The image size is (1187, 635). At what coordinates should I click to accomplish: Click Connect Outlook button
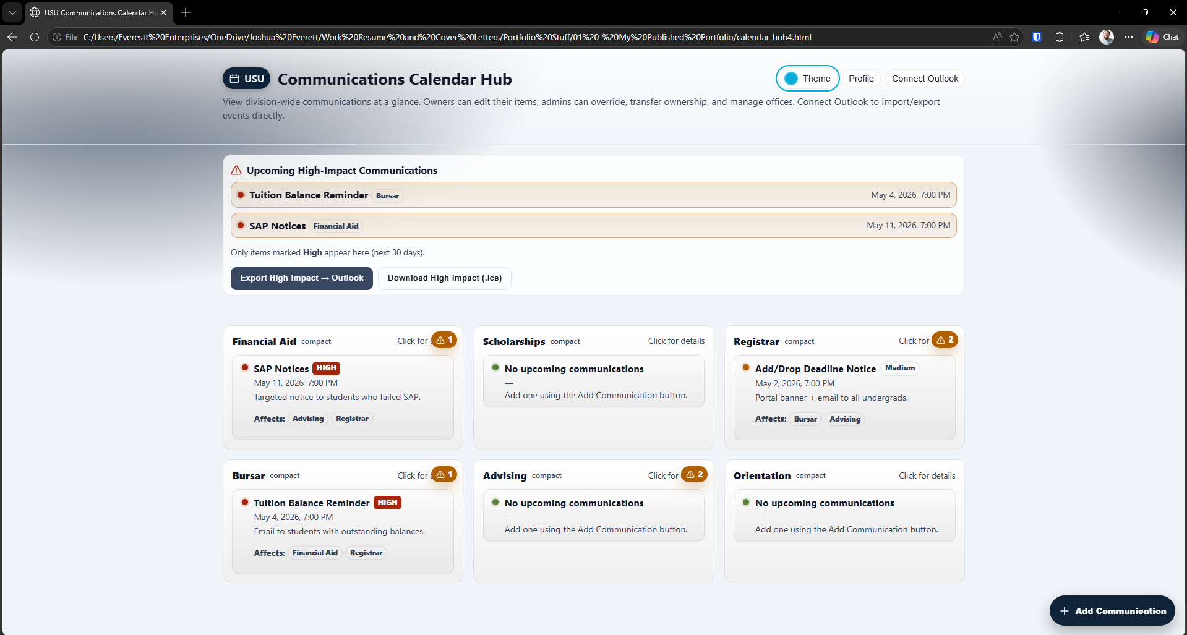pos(925,79)
